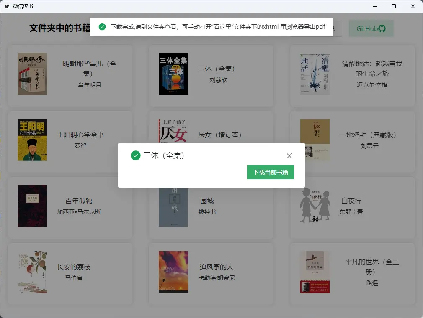Image resolution: width=423 pixels, height=318 pixels.
Task: Select the title 追风筝的人
Action: (217, 267)
